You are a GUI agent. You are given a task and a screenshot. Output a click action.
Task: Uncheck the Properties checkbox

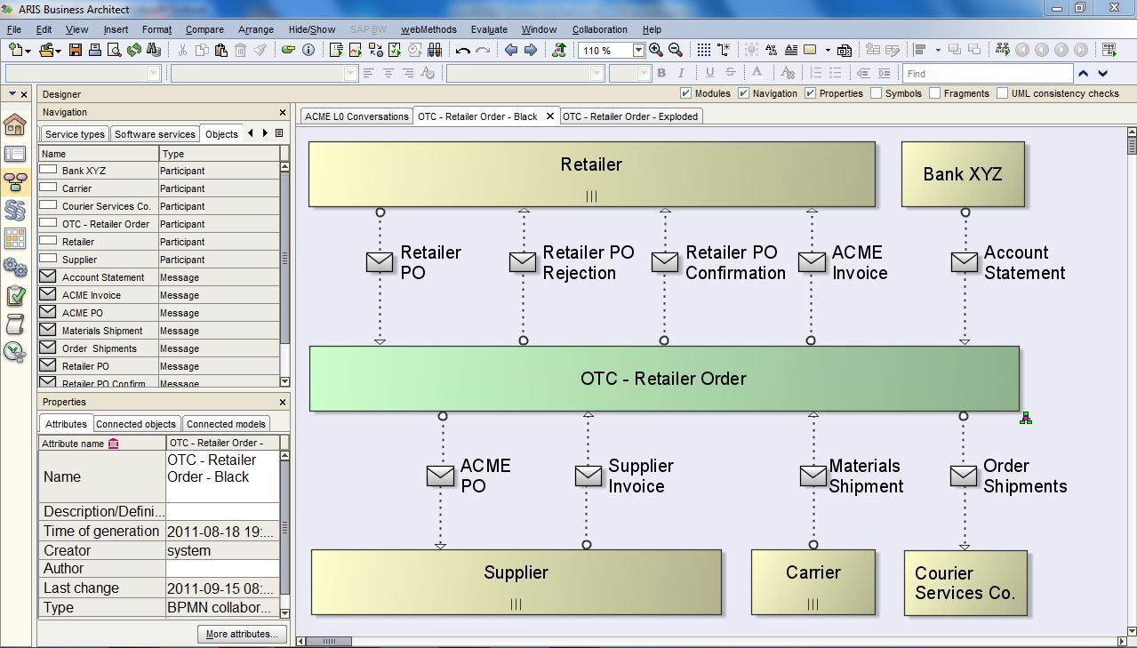click(x=811, y=93)
